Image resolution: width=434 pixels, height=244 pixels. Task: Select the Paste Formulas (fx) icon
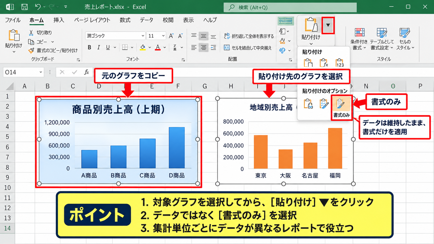(324, 63)
